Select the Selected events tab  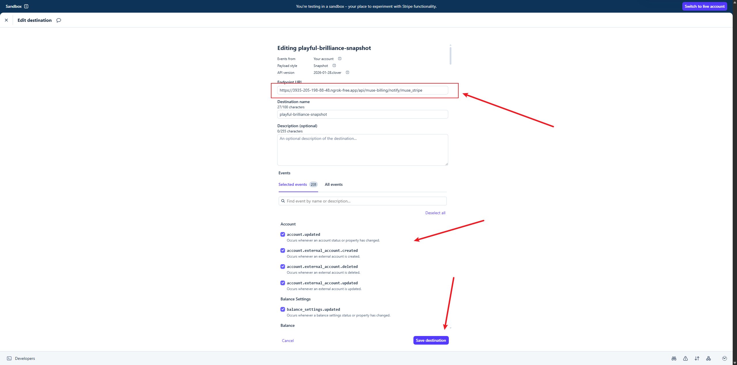(x=292, y=184)
